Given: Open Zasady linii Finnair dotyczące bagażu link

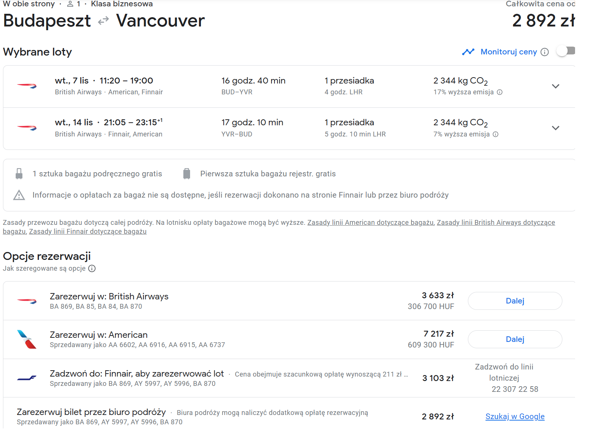Looking at the screenshot, I should click(88, 232).
